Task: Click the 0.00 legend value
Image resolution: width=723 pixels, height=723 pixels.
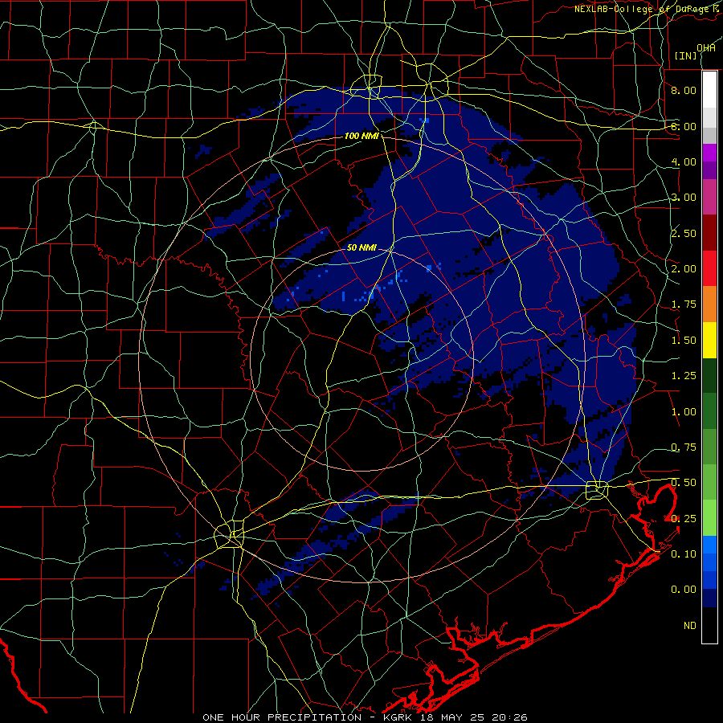Action: (x=684, y=590)
